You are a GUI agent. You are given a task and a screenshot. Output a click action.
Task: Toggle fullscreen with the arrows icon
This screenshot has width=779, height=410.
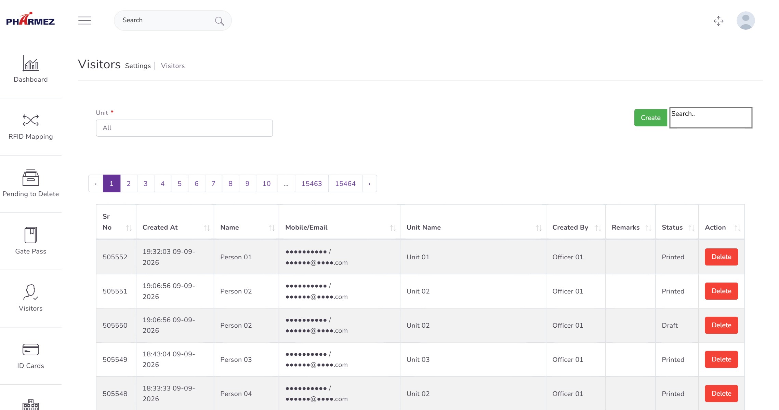click(x=718, y=21)
